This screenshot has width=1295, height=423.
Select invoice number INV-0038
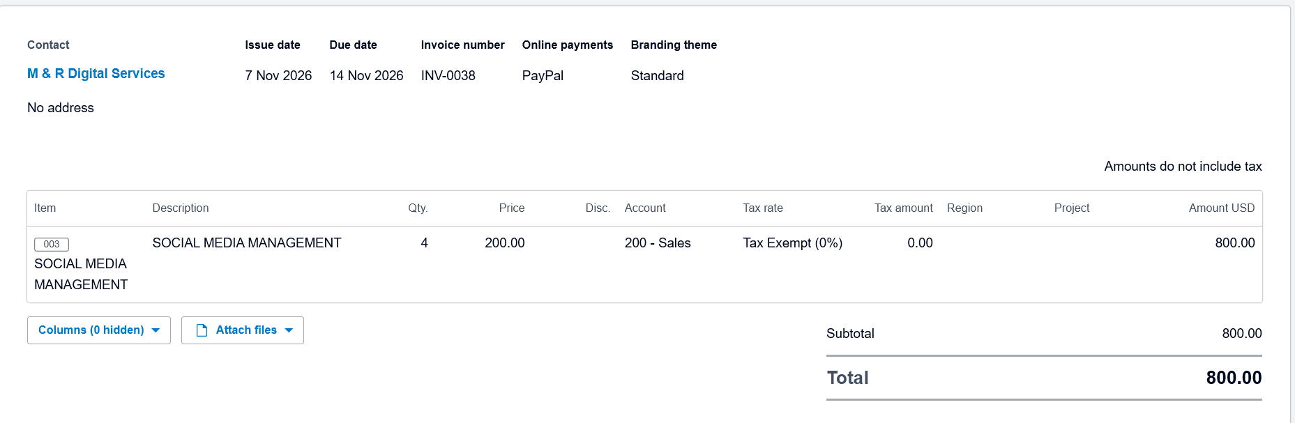click(448, 75)
